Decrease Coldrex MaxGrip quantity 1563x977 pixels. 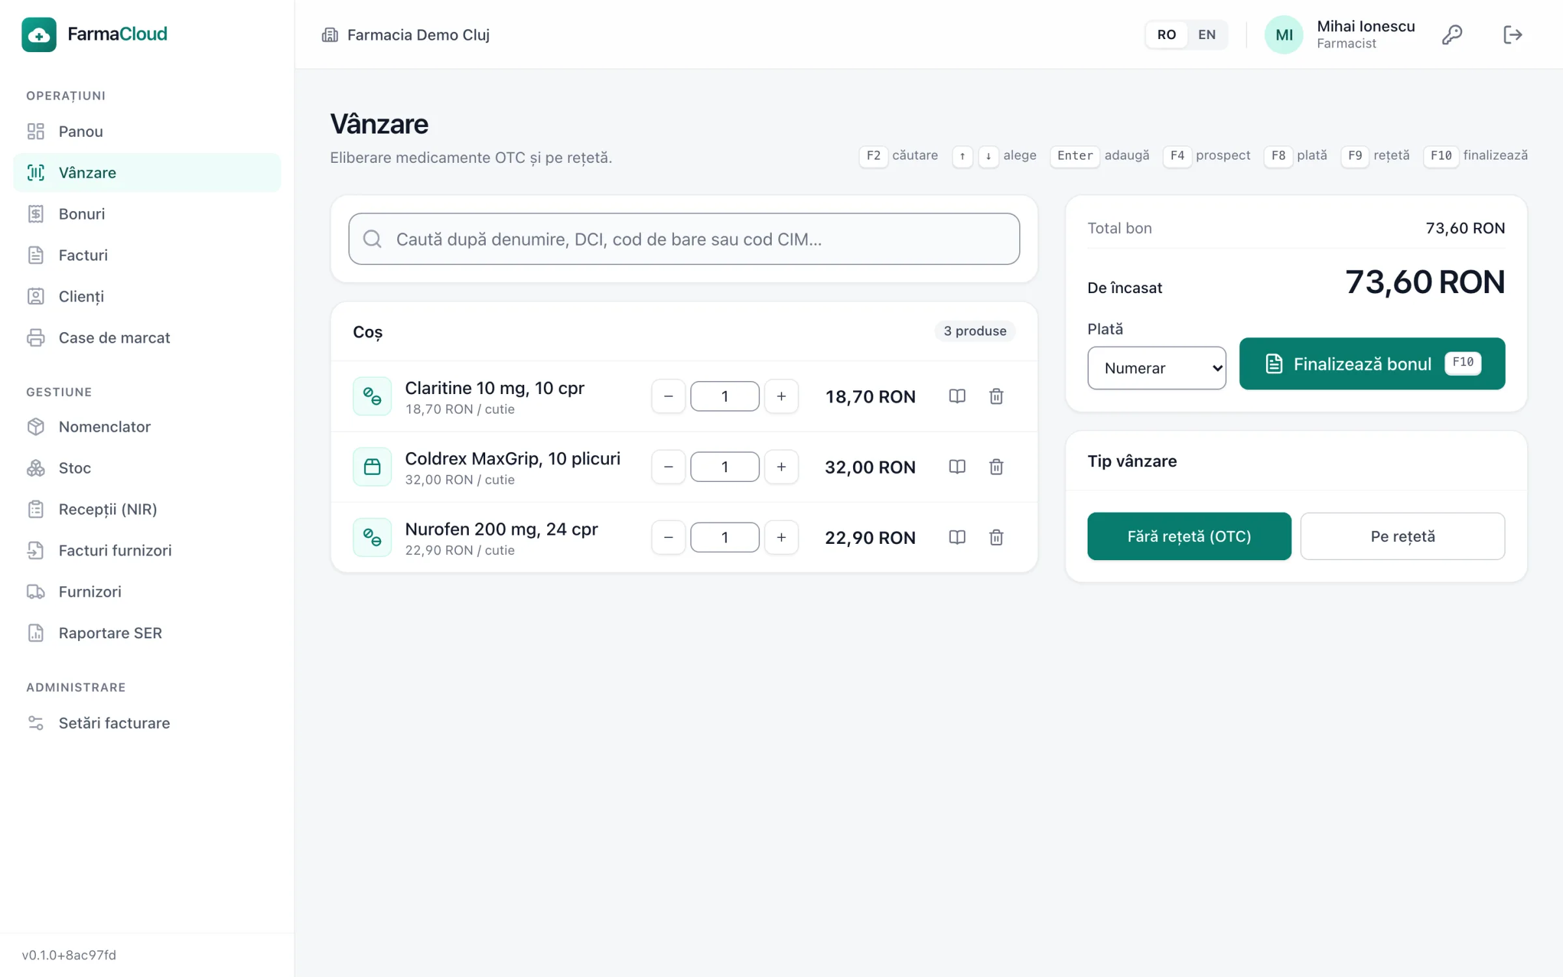(x=668, y=466)
